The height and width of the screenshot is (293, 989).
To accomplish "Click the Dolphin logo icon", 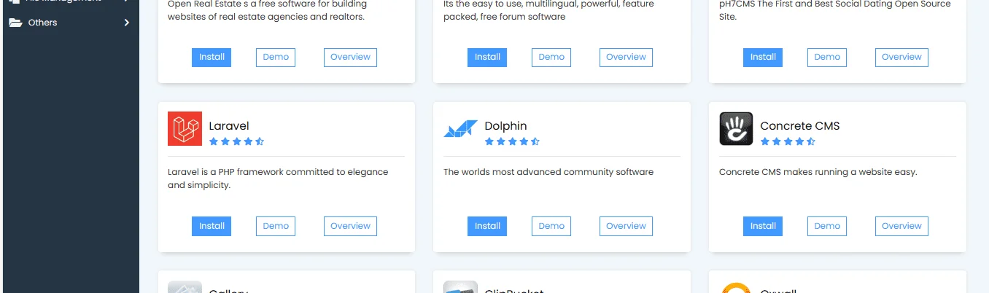I will 460,129.
